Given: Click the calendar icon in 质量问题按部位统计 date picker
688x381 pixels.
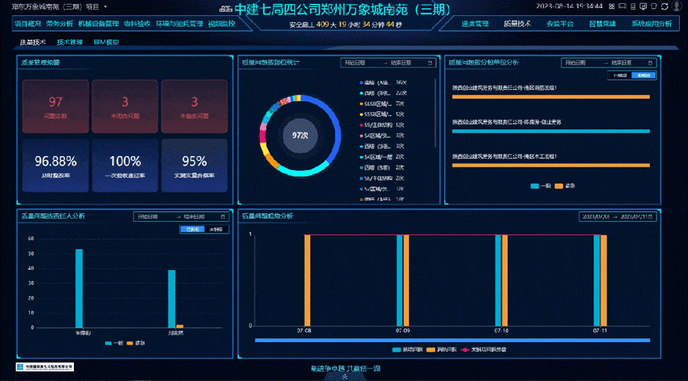Looking at the screenshot, I should [430, 63].
